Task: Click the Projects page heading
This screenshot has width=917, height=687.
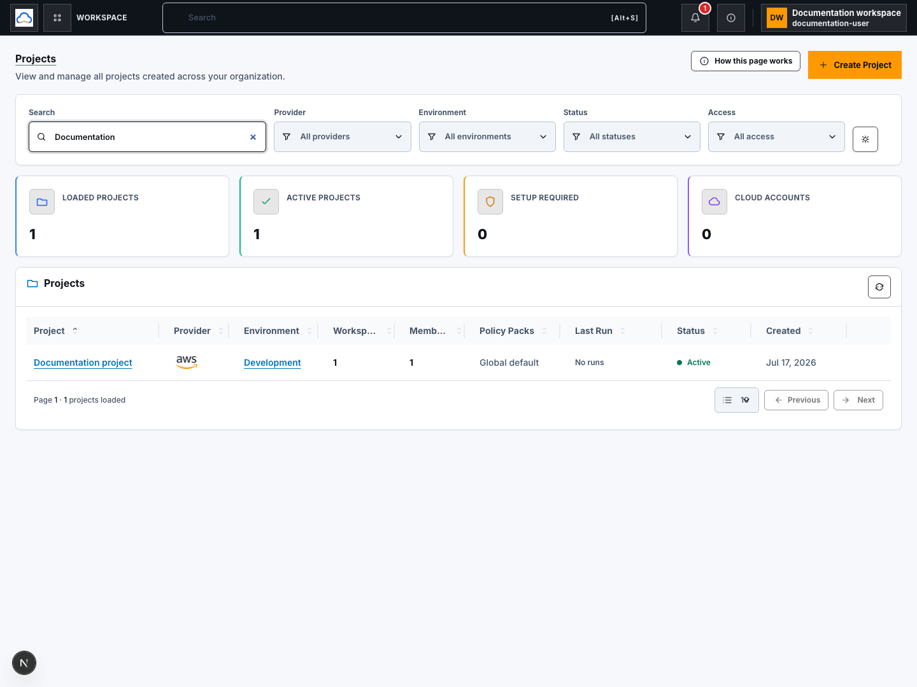Action: (36, 59)
